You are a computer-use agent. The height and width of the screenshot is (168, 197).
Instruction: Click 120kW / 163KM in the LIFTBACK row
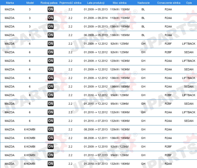(x=120, y=61)
